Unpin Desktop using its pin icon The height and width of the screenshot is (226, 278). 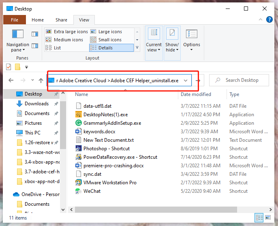(56, 94)
